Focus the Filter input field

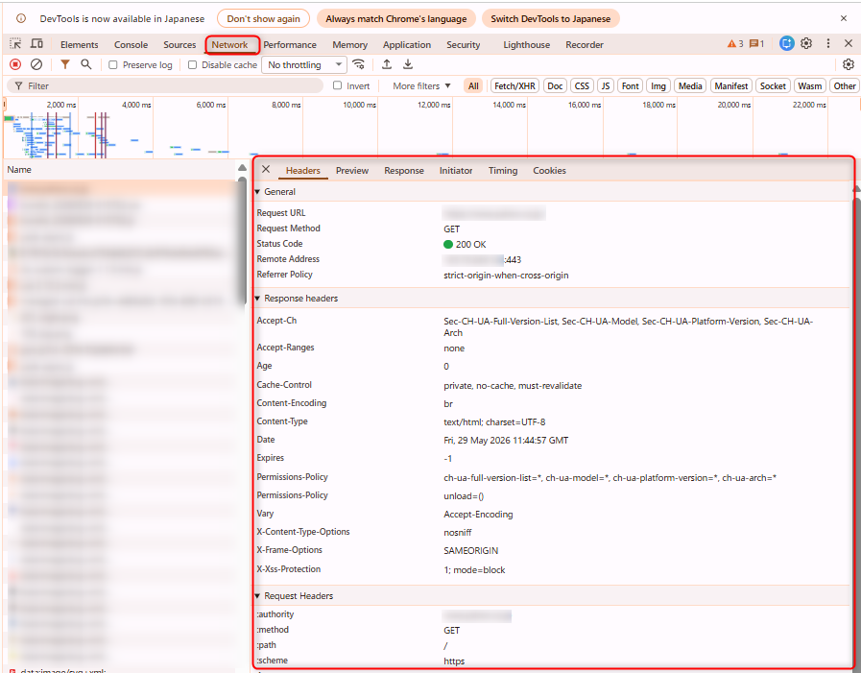pyautogui.click(x=165, y=85)
